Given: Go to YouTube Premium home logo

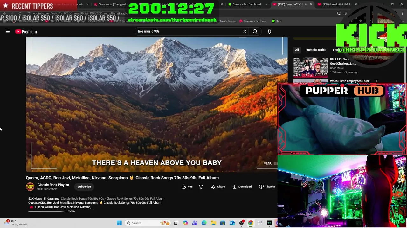Looking at the screenshot, I should [x=26, y=31].
